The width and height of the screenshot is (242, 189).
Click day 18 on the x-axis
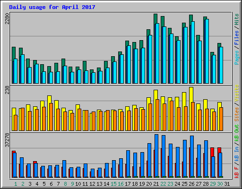(135, 184)
